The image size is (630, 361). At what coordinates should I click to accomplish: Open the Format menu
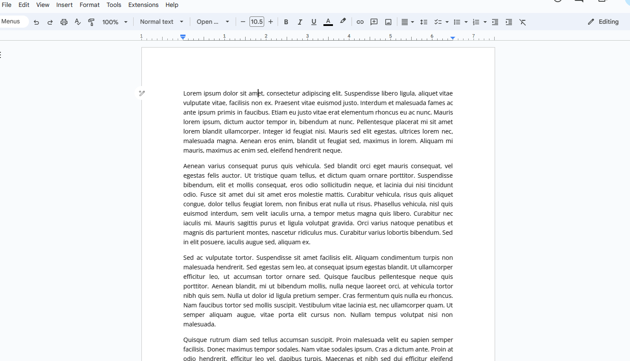[90, 5]
